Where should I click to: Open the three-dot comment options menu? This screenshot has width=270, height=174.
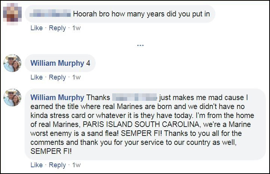tap(140, 45)
